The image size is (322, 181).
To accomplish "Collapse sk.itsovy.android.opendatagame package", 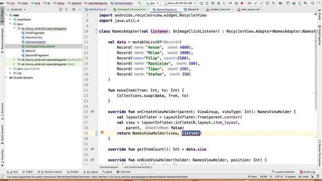I will tap(15, 28).
